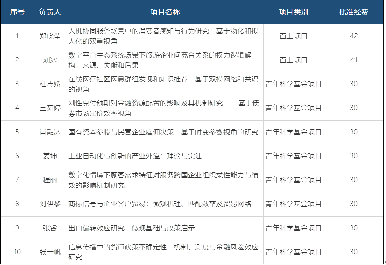Select the name 刘冰 in the table
The height and width of the screenshot is (265, 386).
click(x=50, y=60)
